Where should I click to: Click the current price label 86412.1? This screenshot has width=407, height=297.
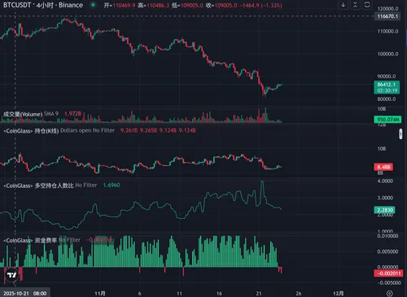pyautogui.click(x=387, y=87)
